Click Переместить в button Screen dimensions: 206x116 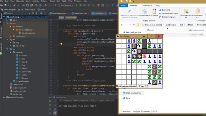coord(186,14)
